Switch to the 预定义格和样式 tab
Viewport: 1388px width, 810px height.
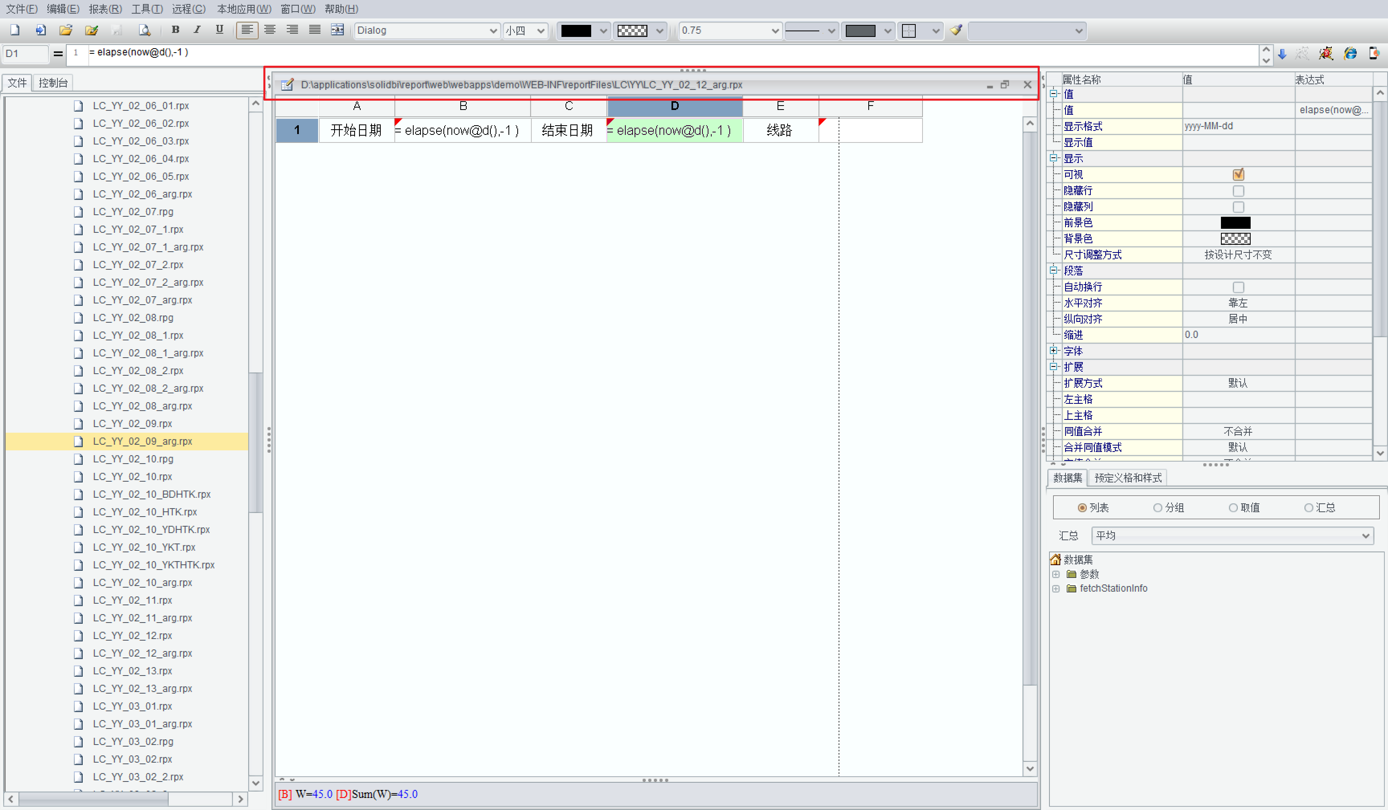coord(1127,477)
